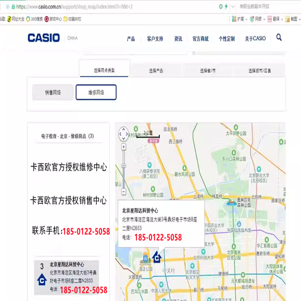The width and height of the screenshot is (301, 301).
Task: Click the green gear icon in address bar
Action: [x=221, y=6]
